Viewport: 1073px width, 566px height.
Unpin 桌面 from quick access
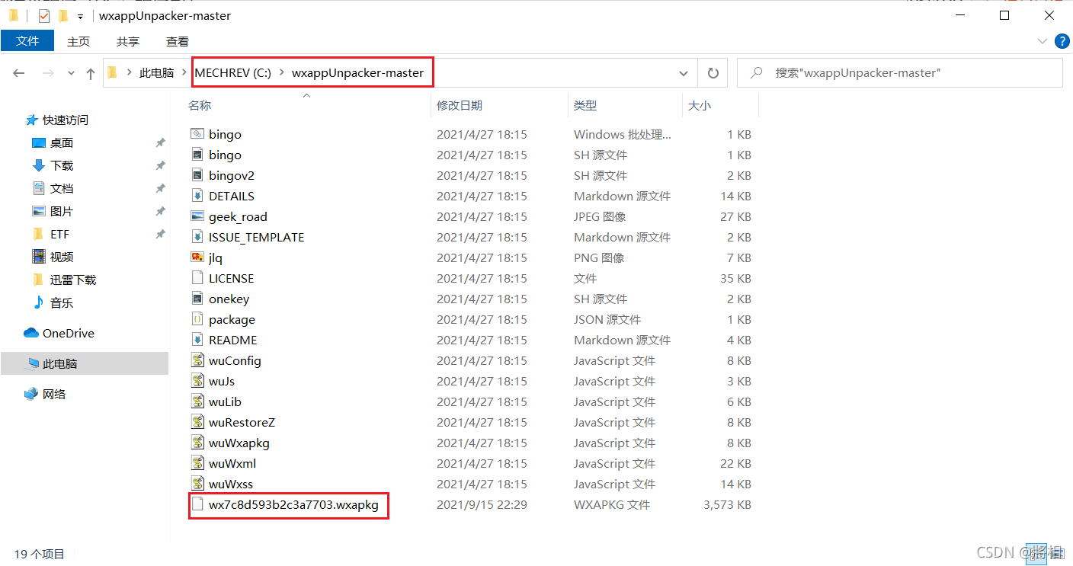[159, 142]
